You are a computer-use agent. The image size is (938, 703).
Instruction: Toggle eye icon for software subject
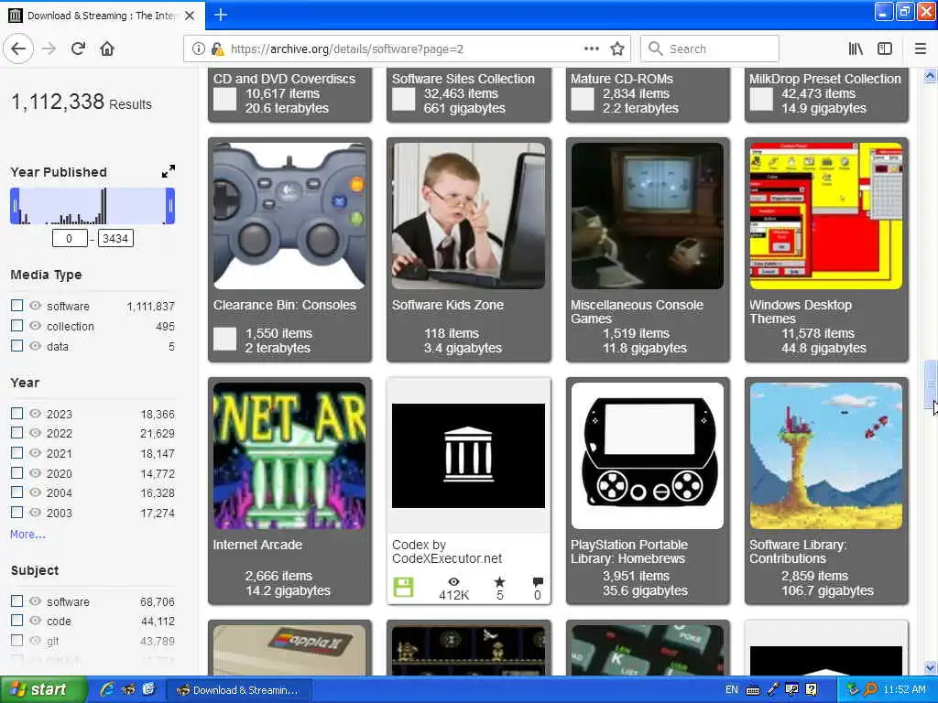point(36,600)
